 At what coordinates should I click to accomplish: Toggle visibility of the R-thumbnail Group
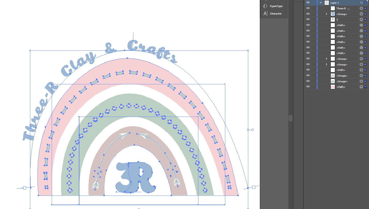pos(308,14)
